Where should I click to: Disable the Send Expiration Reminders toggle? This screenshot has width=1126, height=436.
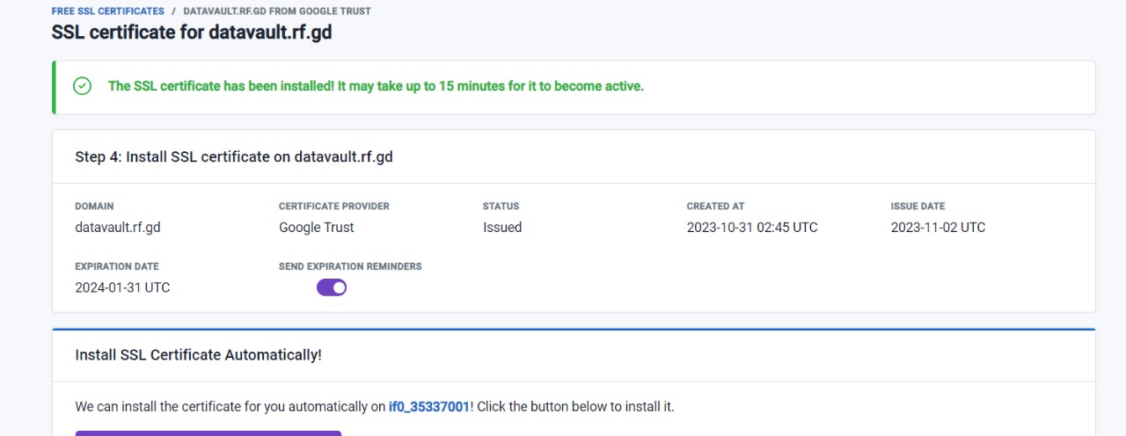pos(332,287)
